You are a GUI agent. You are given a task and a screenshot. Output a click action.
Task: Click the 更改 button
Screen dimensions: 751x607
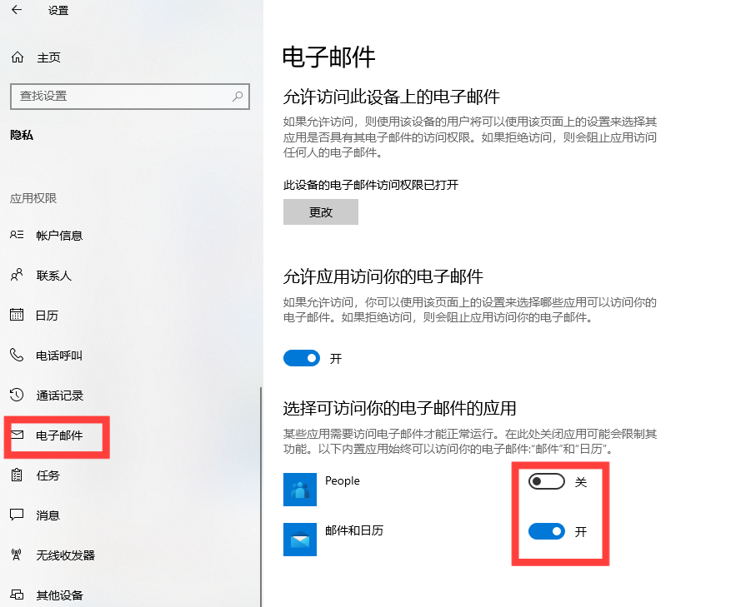(321, 211)
